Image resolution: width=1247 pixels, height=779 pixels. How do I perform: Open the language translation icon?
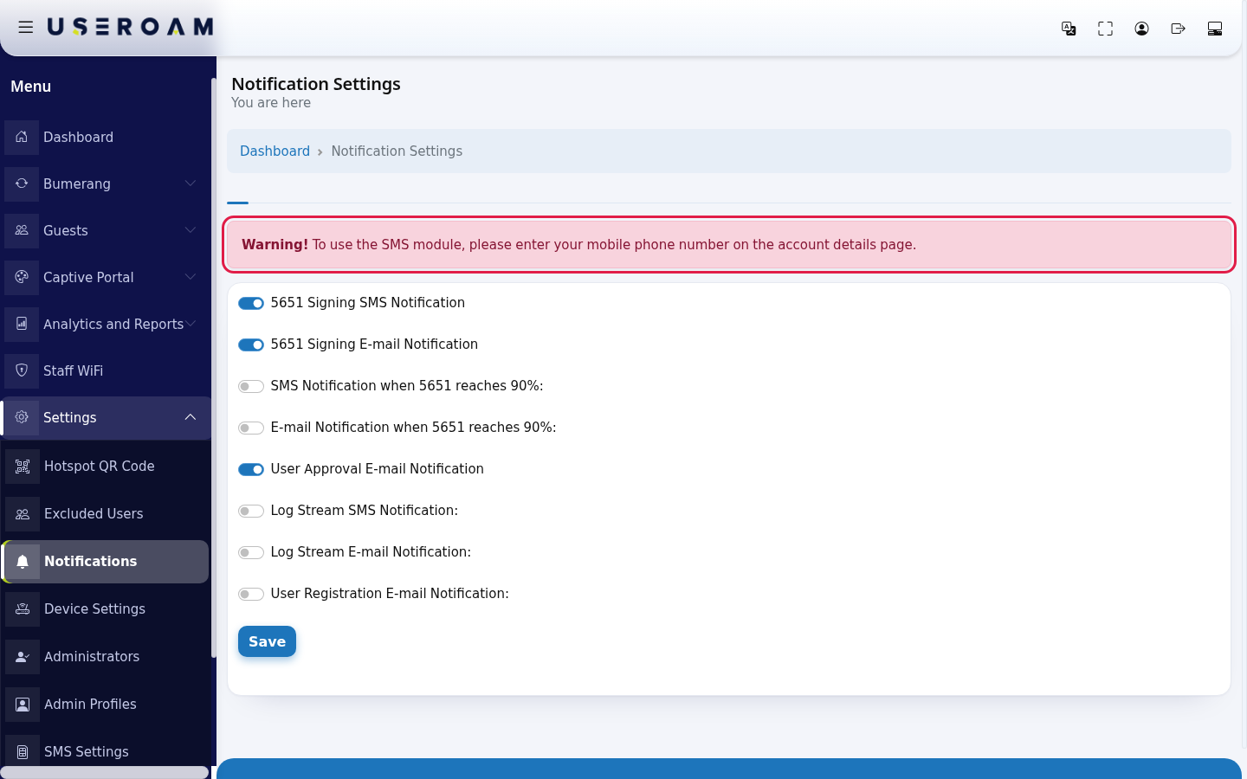pyautogui.click(x=1069, y=29)
